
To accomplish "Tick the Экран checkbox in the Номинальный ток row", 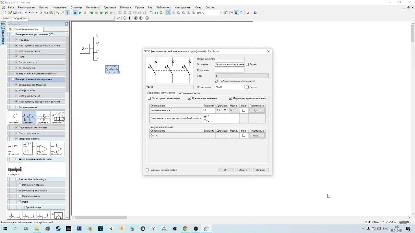I will click(244, 110).
